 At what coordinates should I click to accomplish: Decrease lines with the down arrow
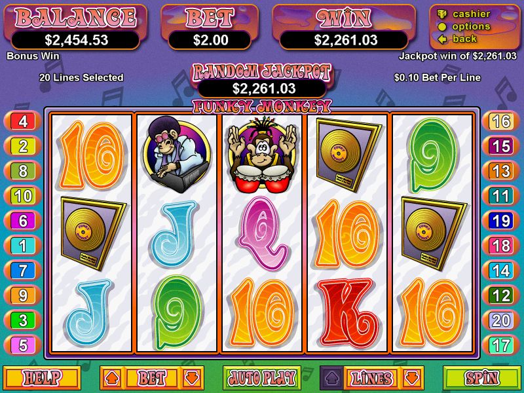point(411,378)
